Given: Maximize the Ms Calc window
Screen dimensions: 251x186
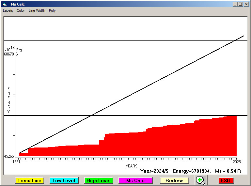Looking at the screenshot, I should click(x=241, y=4).
